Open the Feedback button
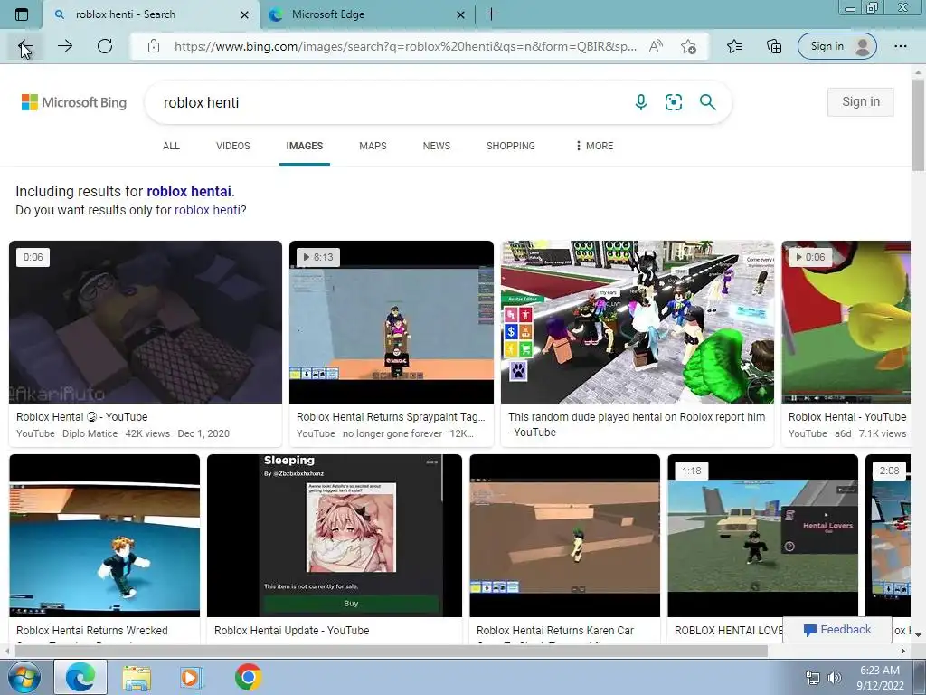This screenshot has height=695, width=926. [837, 630]
